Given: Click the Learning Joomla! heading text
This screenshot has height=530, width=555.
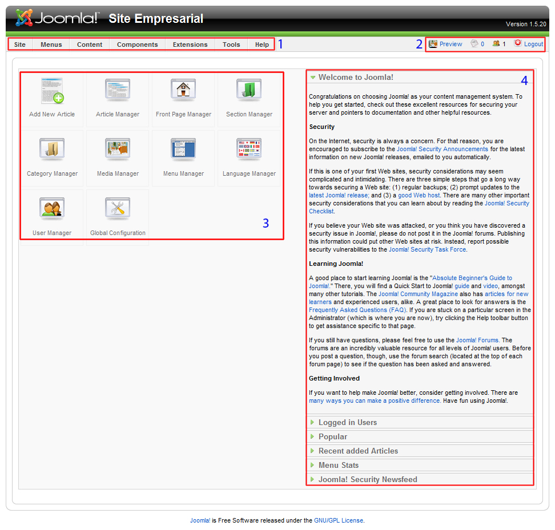Looking at the screenshot, I should click(336, 264).
